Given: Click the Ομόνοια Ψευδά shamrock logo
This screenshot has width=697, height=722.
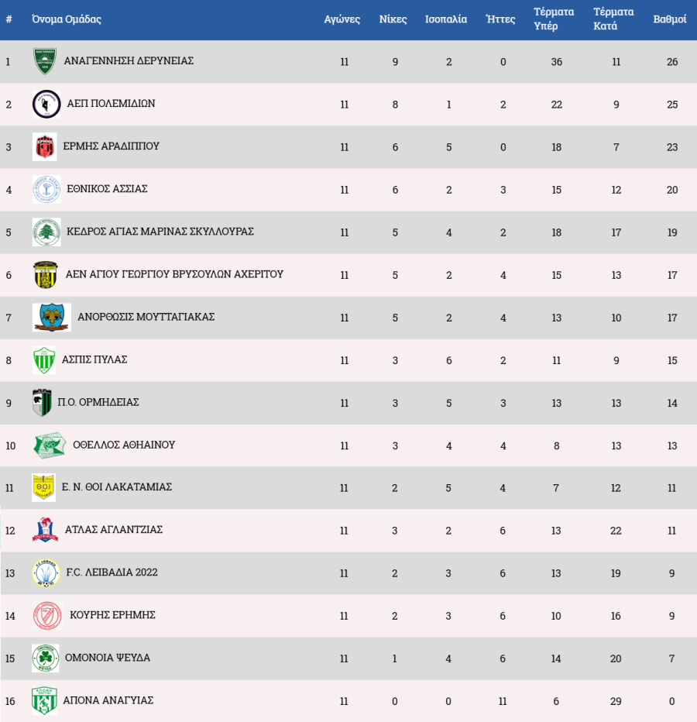Looking at the screenshot, I should (x=45, y=658).
